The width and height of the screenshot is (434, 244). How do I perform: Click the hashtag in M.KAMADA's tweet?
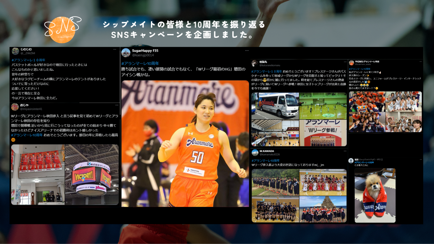[x=266, y=160]
